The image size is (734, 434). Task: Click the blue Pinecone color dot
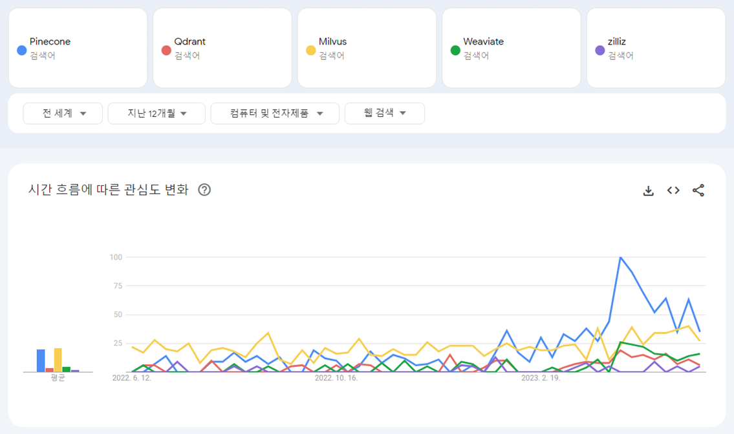pos(21,50)
